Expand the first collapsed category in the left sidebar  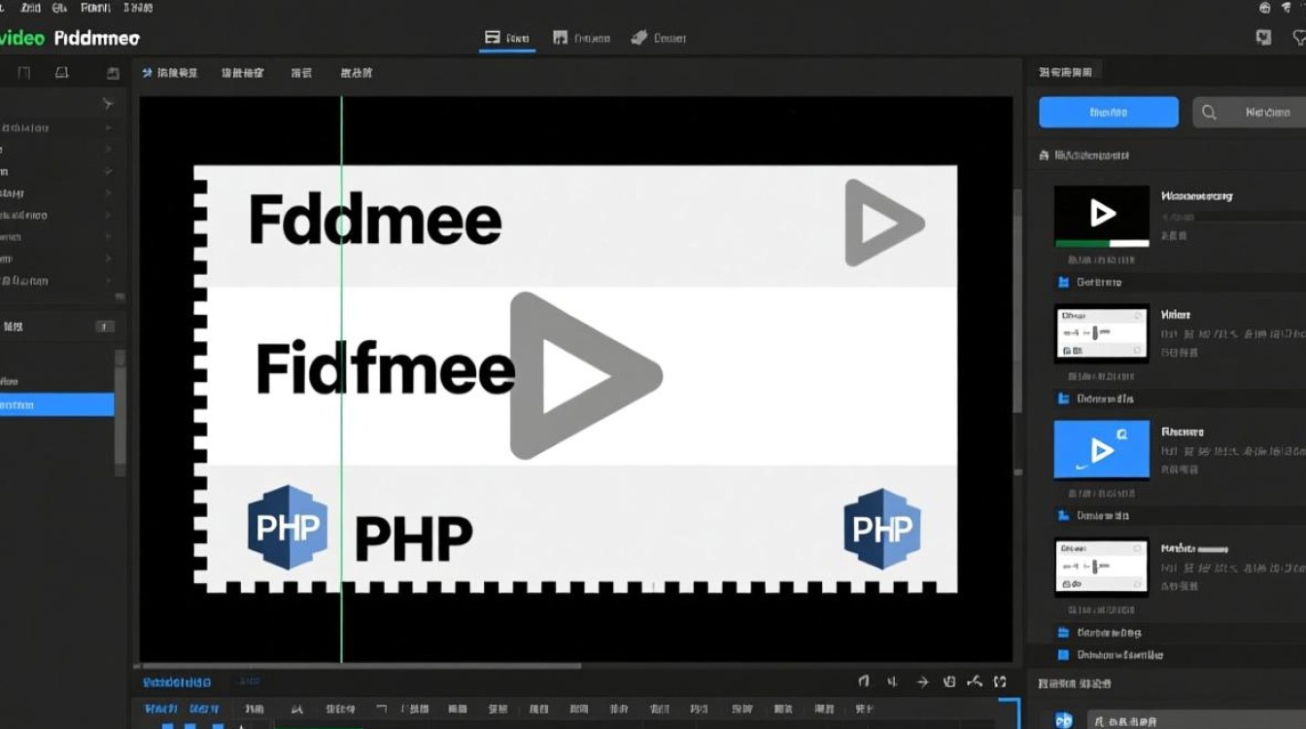pos(110,125)
